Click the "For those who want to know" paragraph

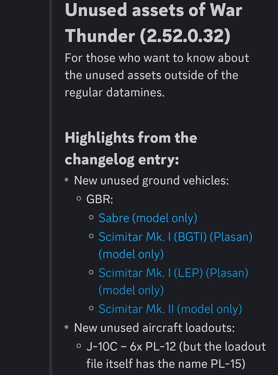click(x=157, y=75)
